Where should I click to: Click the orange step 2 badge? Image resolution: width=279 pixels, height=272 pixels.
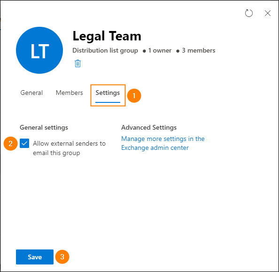10,143
